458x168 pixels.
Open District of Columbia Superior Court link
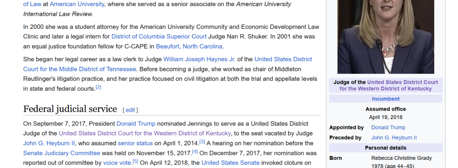[x=159, y=37]
